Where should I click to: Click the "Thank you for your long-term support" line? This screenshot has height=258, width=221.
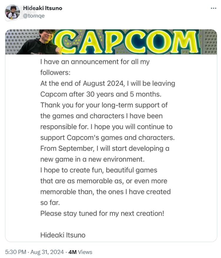[104, 105]
